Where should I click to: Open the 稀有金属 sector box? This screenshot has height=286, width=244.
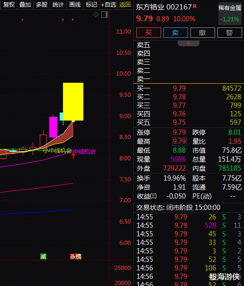tap(230, 14)
